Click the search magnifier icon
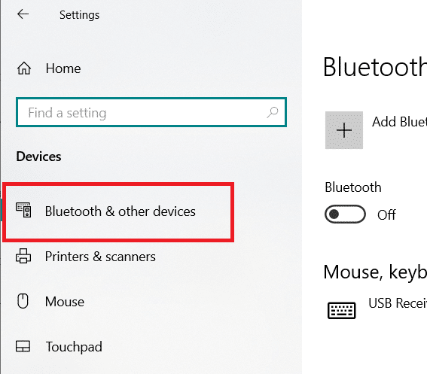The width and height of the screenshot is (427, 374). (x=273, y=112)
